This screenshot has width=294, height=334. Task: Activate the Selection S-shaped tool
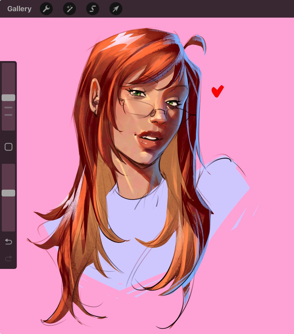click(x=93, y=9)
